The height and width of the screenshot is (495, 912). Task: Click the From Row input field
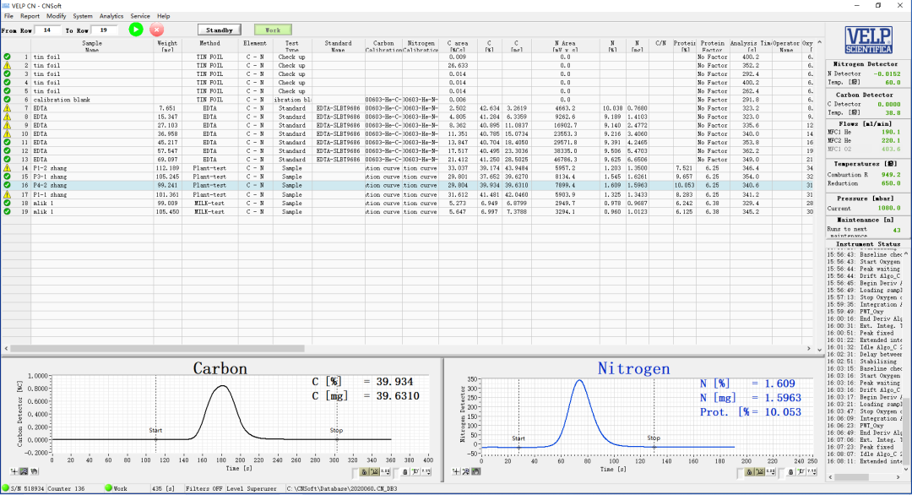[x=46, y=30]
